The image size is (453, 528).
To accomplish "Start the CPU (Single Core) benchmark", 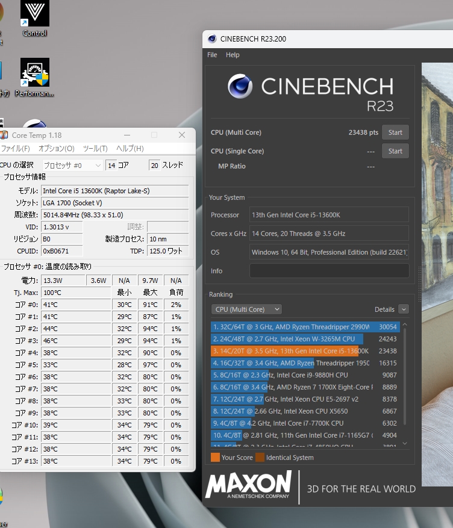I will point(395,151).
